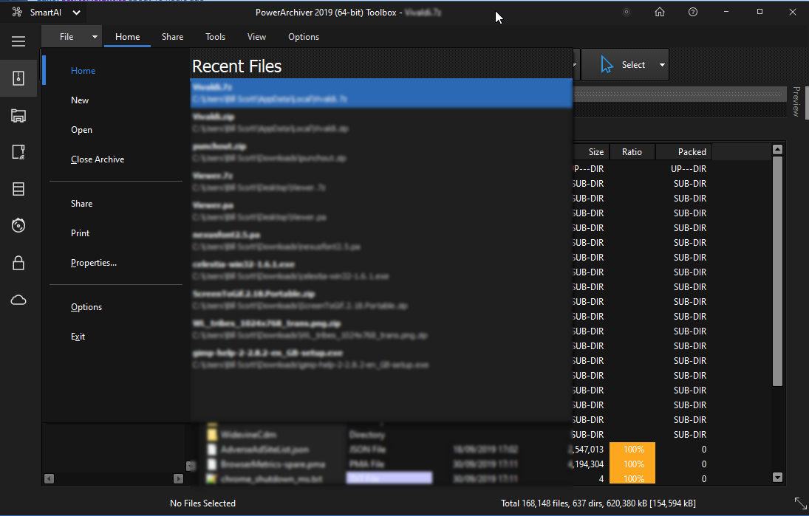Click the Ratio column header
This screenshot has width=809, height=516.
pos(632,152)
